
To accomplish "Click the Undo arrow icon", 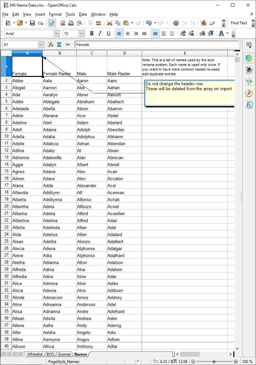I will [149, 23].
